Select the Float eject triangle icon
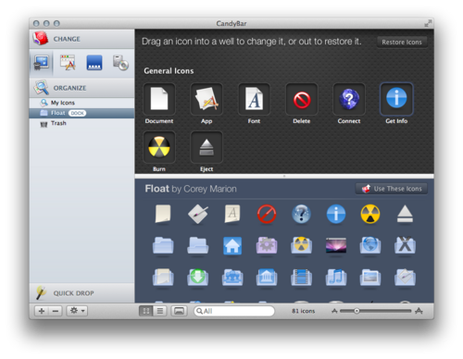The width and height of the screenshot is (463, 359). [x=405, y=215]
